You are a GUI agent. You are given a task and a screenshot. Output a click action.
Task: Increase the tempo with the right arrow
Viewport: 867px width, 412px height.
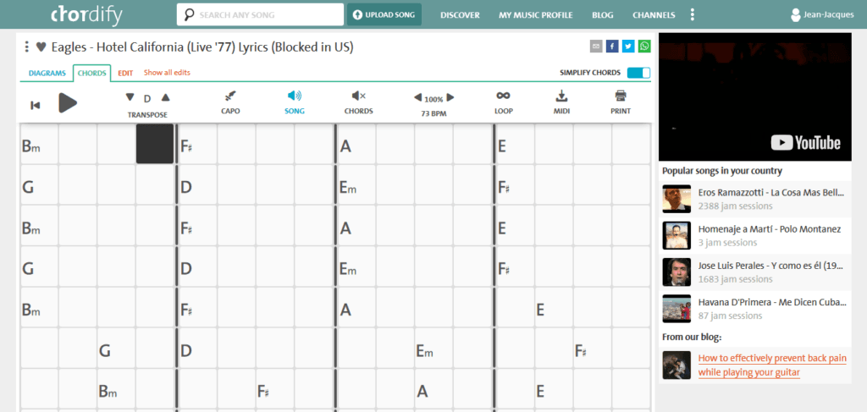[x=450, y=98]
